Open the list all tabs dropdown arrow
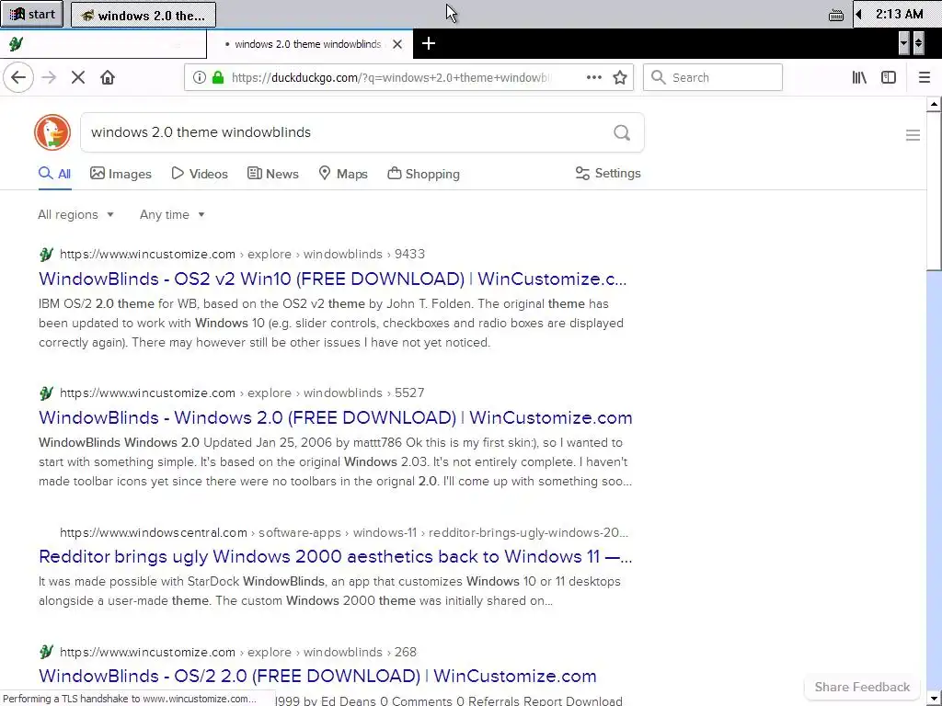This screenshot has width=942, height=706. coord(903,43)
